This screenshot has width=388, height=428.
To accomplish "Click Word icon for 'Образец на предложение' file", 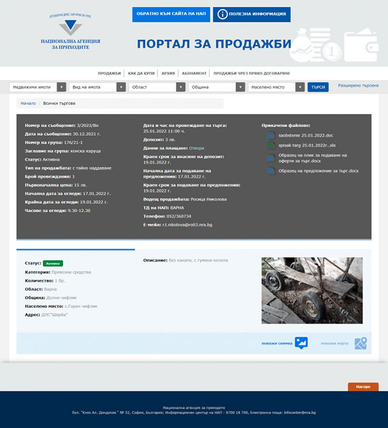I will coord(270,171).
